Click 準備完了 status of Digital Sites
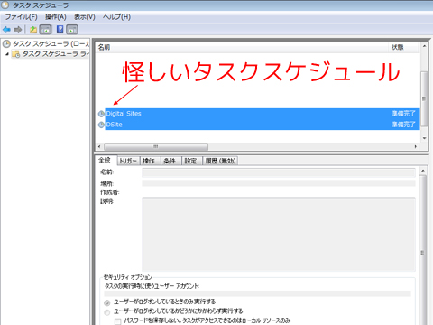The width and height of the screenshot is (433, 325). point(403,114)
